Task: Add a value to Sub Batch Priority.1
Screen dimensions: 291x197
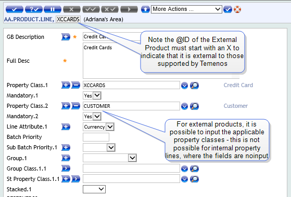Action: 66,147
